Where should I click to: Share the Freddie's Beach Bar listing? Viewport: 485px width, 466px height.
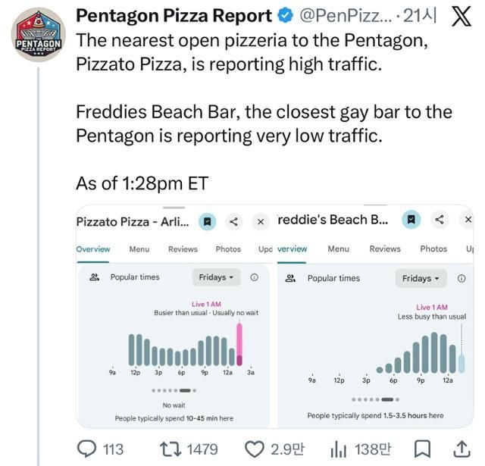pyautogui.click(x=440, y=220)
